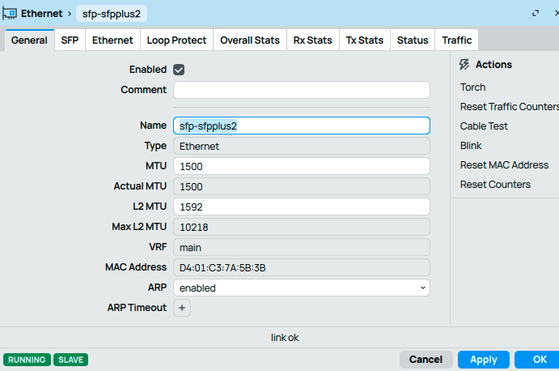
Task: Click the SLAVE status badge
Action: [x=71, y=360]
